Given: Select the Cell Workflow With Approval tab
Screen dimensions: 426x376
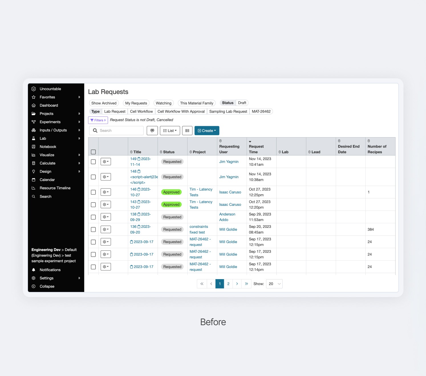Looking at the screenshot, I should point(181,111).
